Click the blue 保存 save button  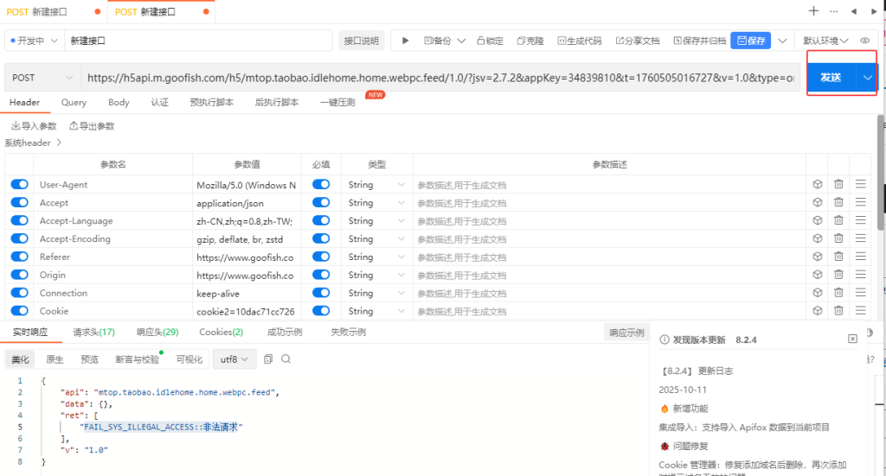[x=750, y=41]
